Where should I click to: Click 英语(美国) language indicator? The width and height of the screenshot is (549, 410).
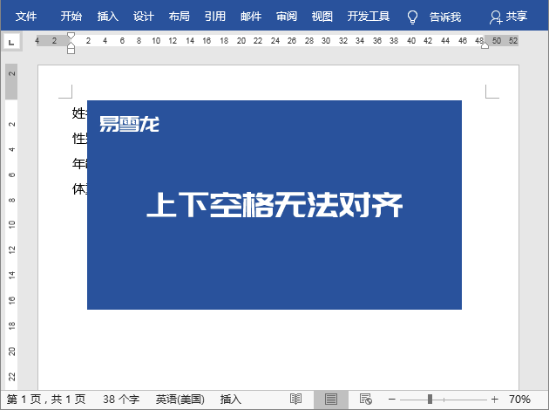tap(180, 399)
